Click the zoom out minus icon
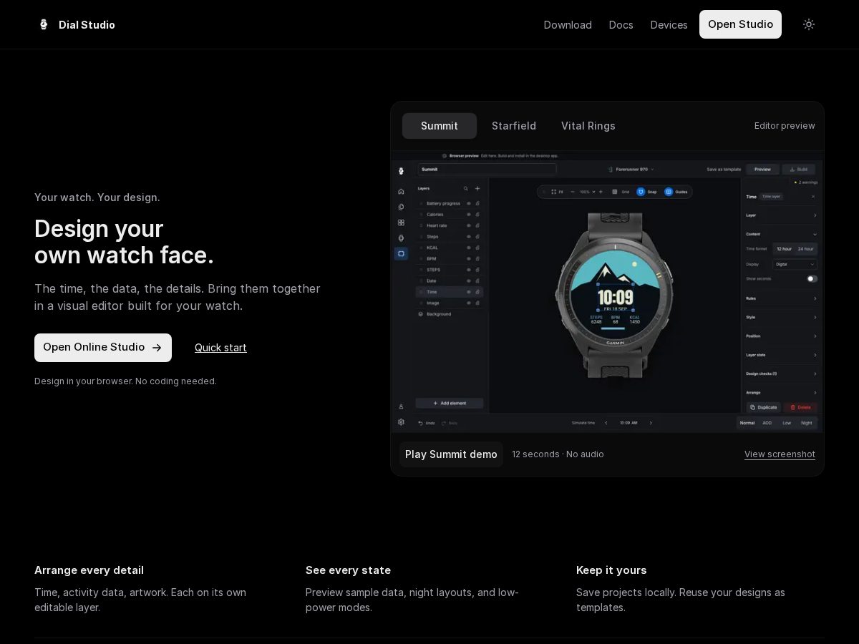The width and height of the screenshot is (859, 644). click(572, 192)
